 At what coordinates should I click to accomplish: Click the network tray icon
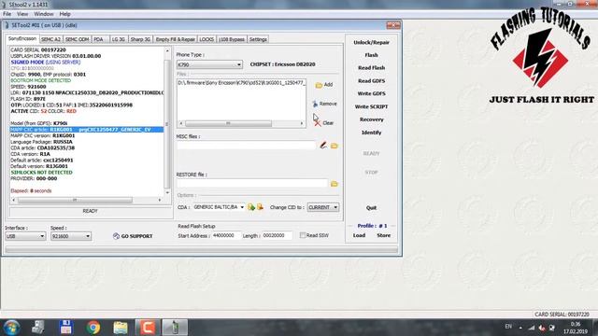[x=532, y=328]
